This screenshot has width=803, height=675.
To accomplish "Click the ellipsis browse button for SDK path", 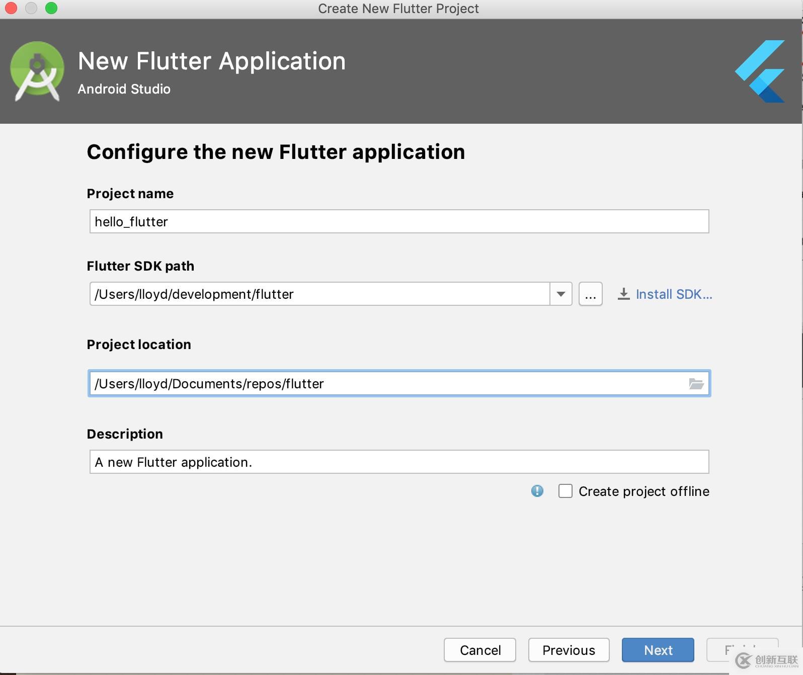I will click(x=590, y=294).
